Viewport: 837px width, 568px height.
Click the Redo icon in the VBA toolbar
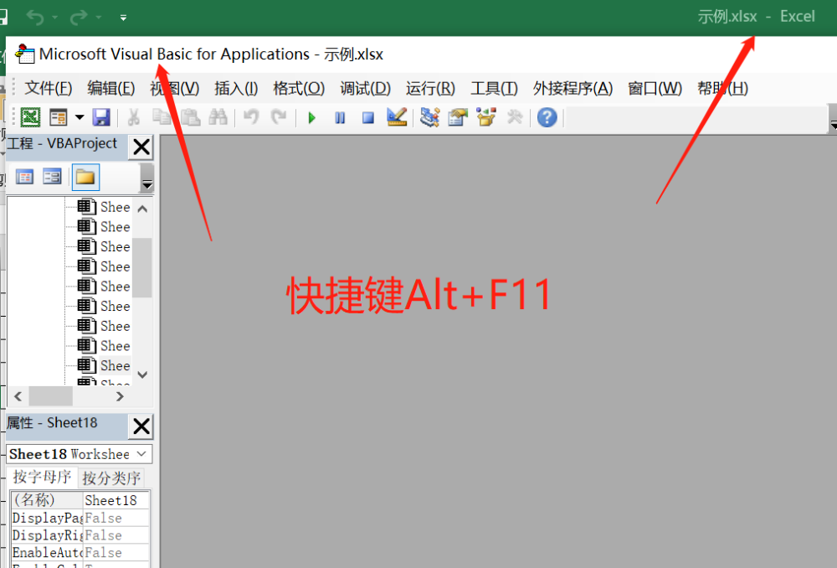(x=279, y=117)
